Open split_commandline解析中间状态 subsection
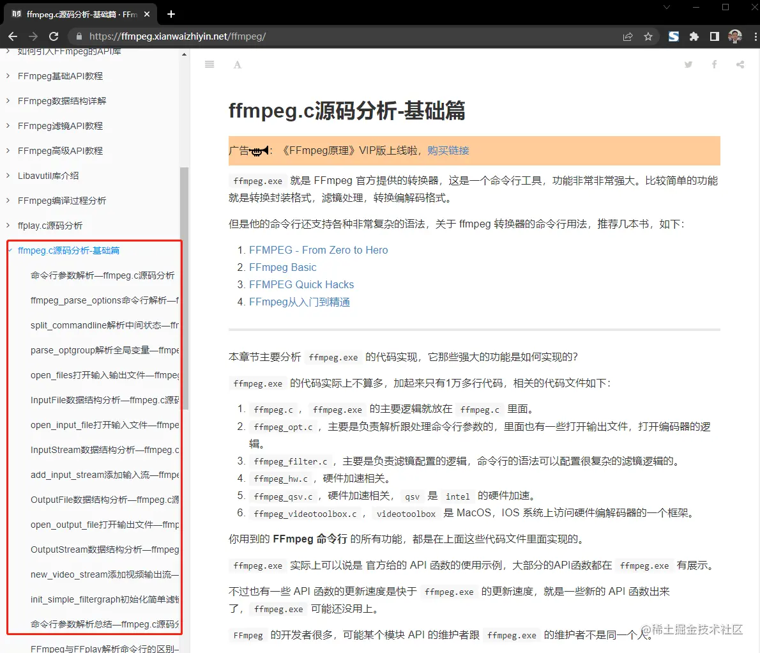This screenshot has width=760, height=653. 104,325
